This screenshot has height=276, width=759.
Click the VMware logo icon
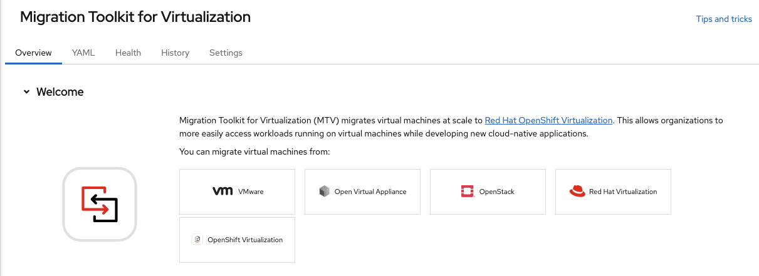click(x=222, y=192)
